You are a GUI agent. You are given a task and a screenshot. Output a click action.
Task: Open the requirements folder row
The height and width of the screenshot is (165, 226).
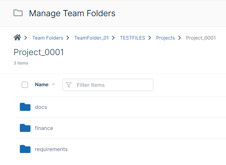tap(121, 149)
